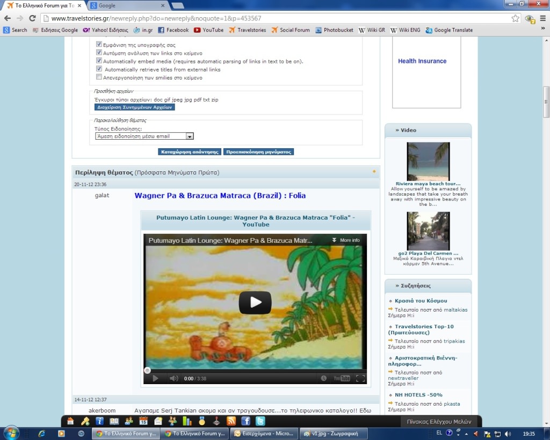Image resolution: width=550 pixels, height=440 pixels.
Task: Click the RSS feed icon in the member toolbar
Action: (x=231, y=421)
